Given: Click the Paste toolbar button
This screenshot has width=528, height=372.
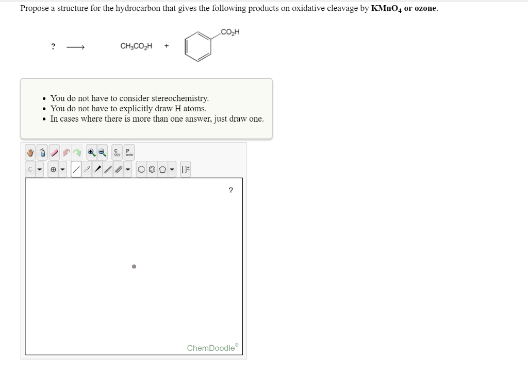Looking at the screenshot, I should point(128,152).
